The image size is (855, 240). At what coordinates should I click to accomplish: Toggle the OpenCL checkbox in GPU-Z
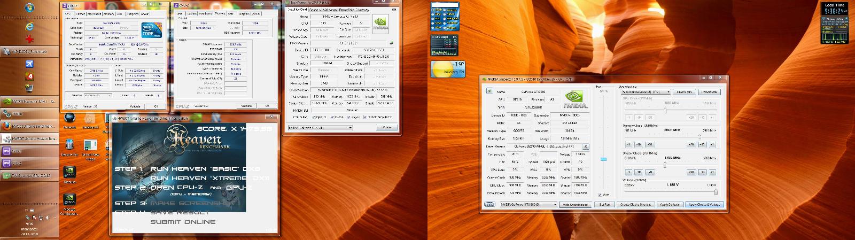[315, 117]
